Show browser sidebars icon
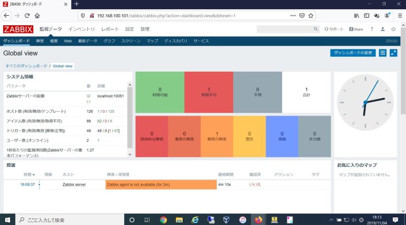The height and width of the screenshot is (225, 406). [366, 16]
